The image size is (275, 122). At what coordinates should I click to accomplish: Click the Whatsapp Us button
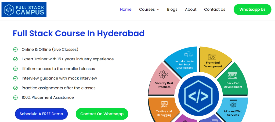(252, 9)
